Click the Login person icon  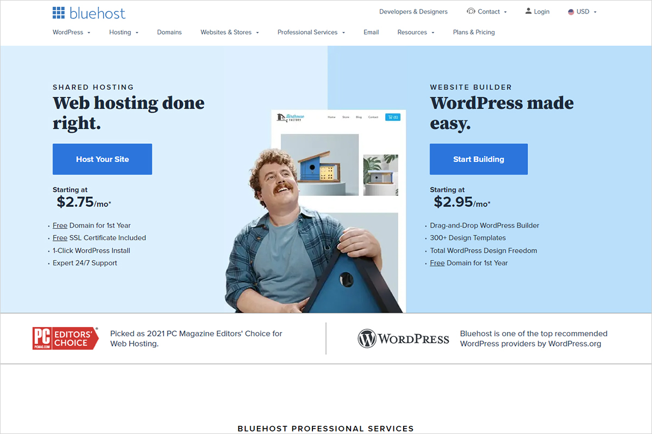click(529, 11)
